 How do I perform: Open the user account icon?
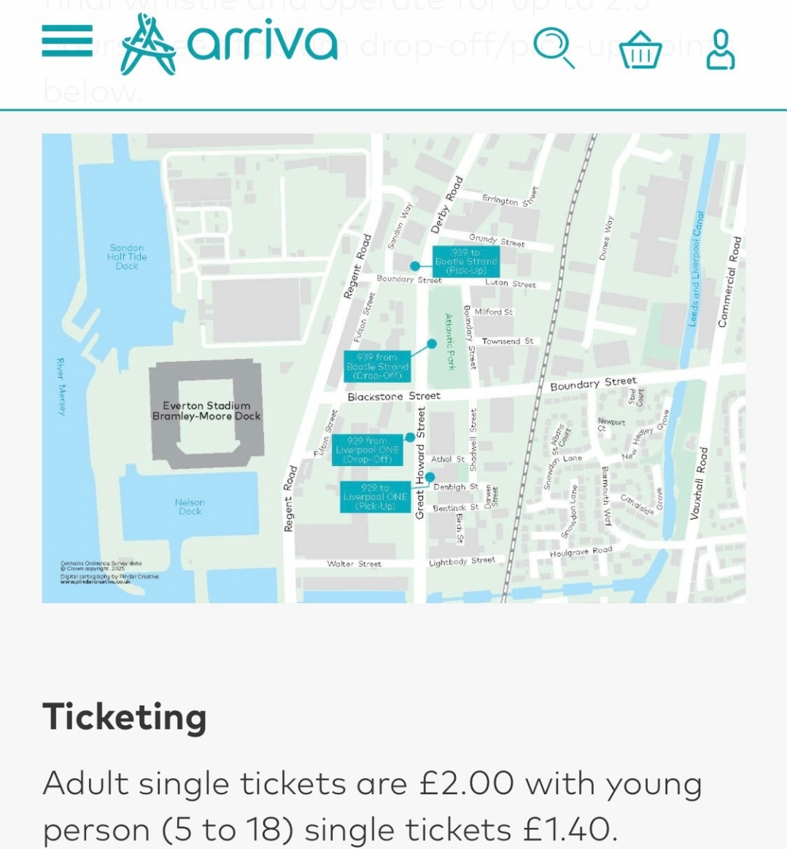721,50
